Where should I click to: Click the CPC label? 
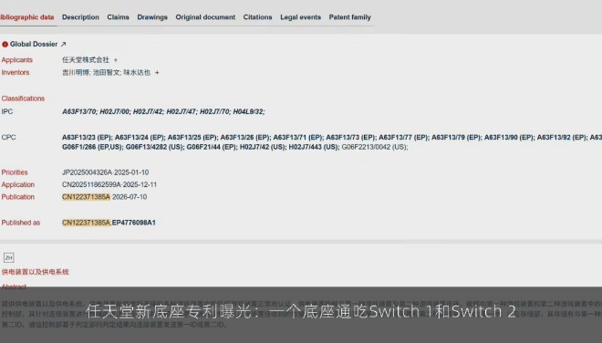coord(8,138)
